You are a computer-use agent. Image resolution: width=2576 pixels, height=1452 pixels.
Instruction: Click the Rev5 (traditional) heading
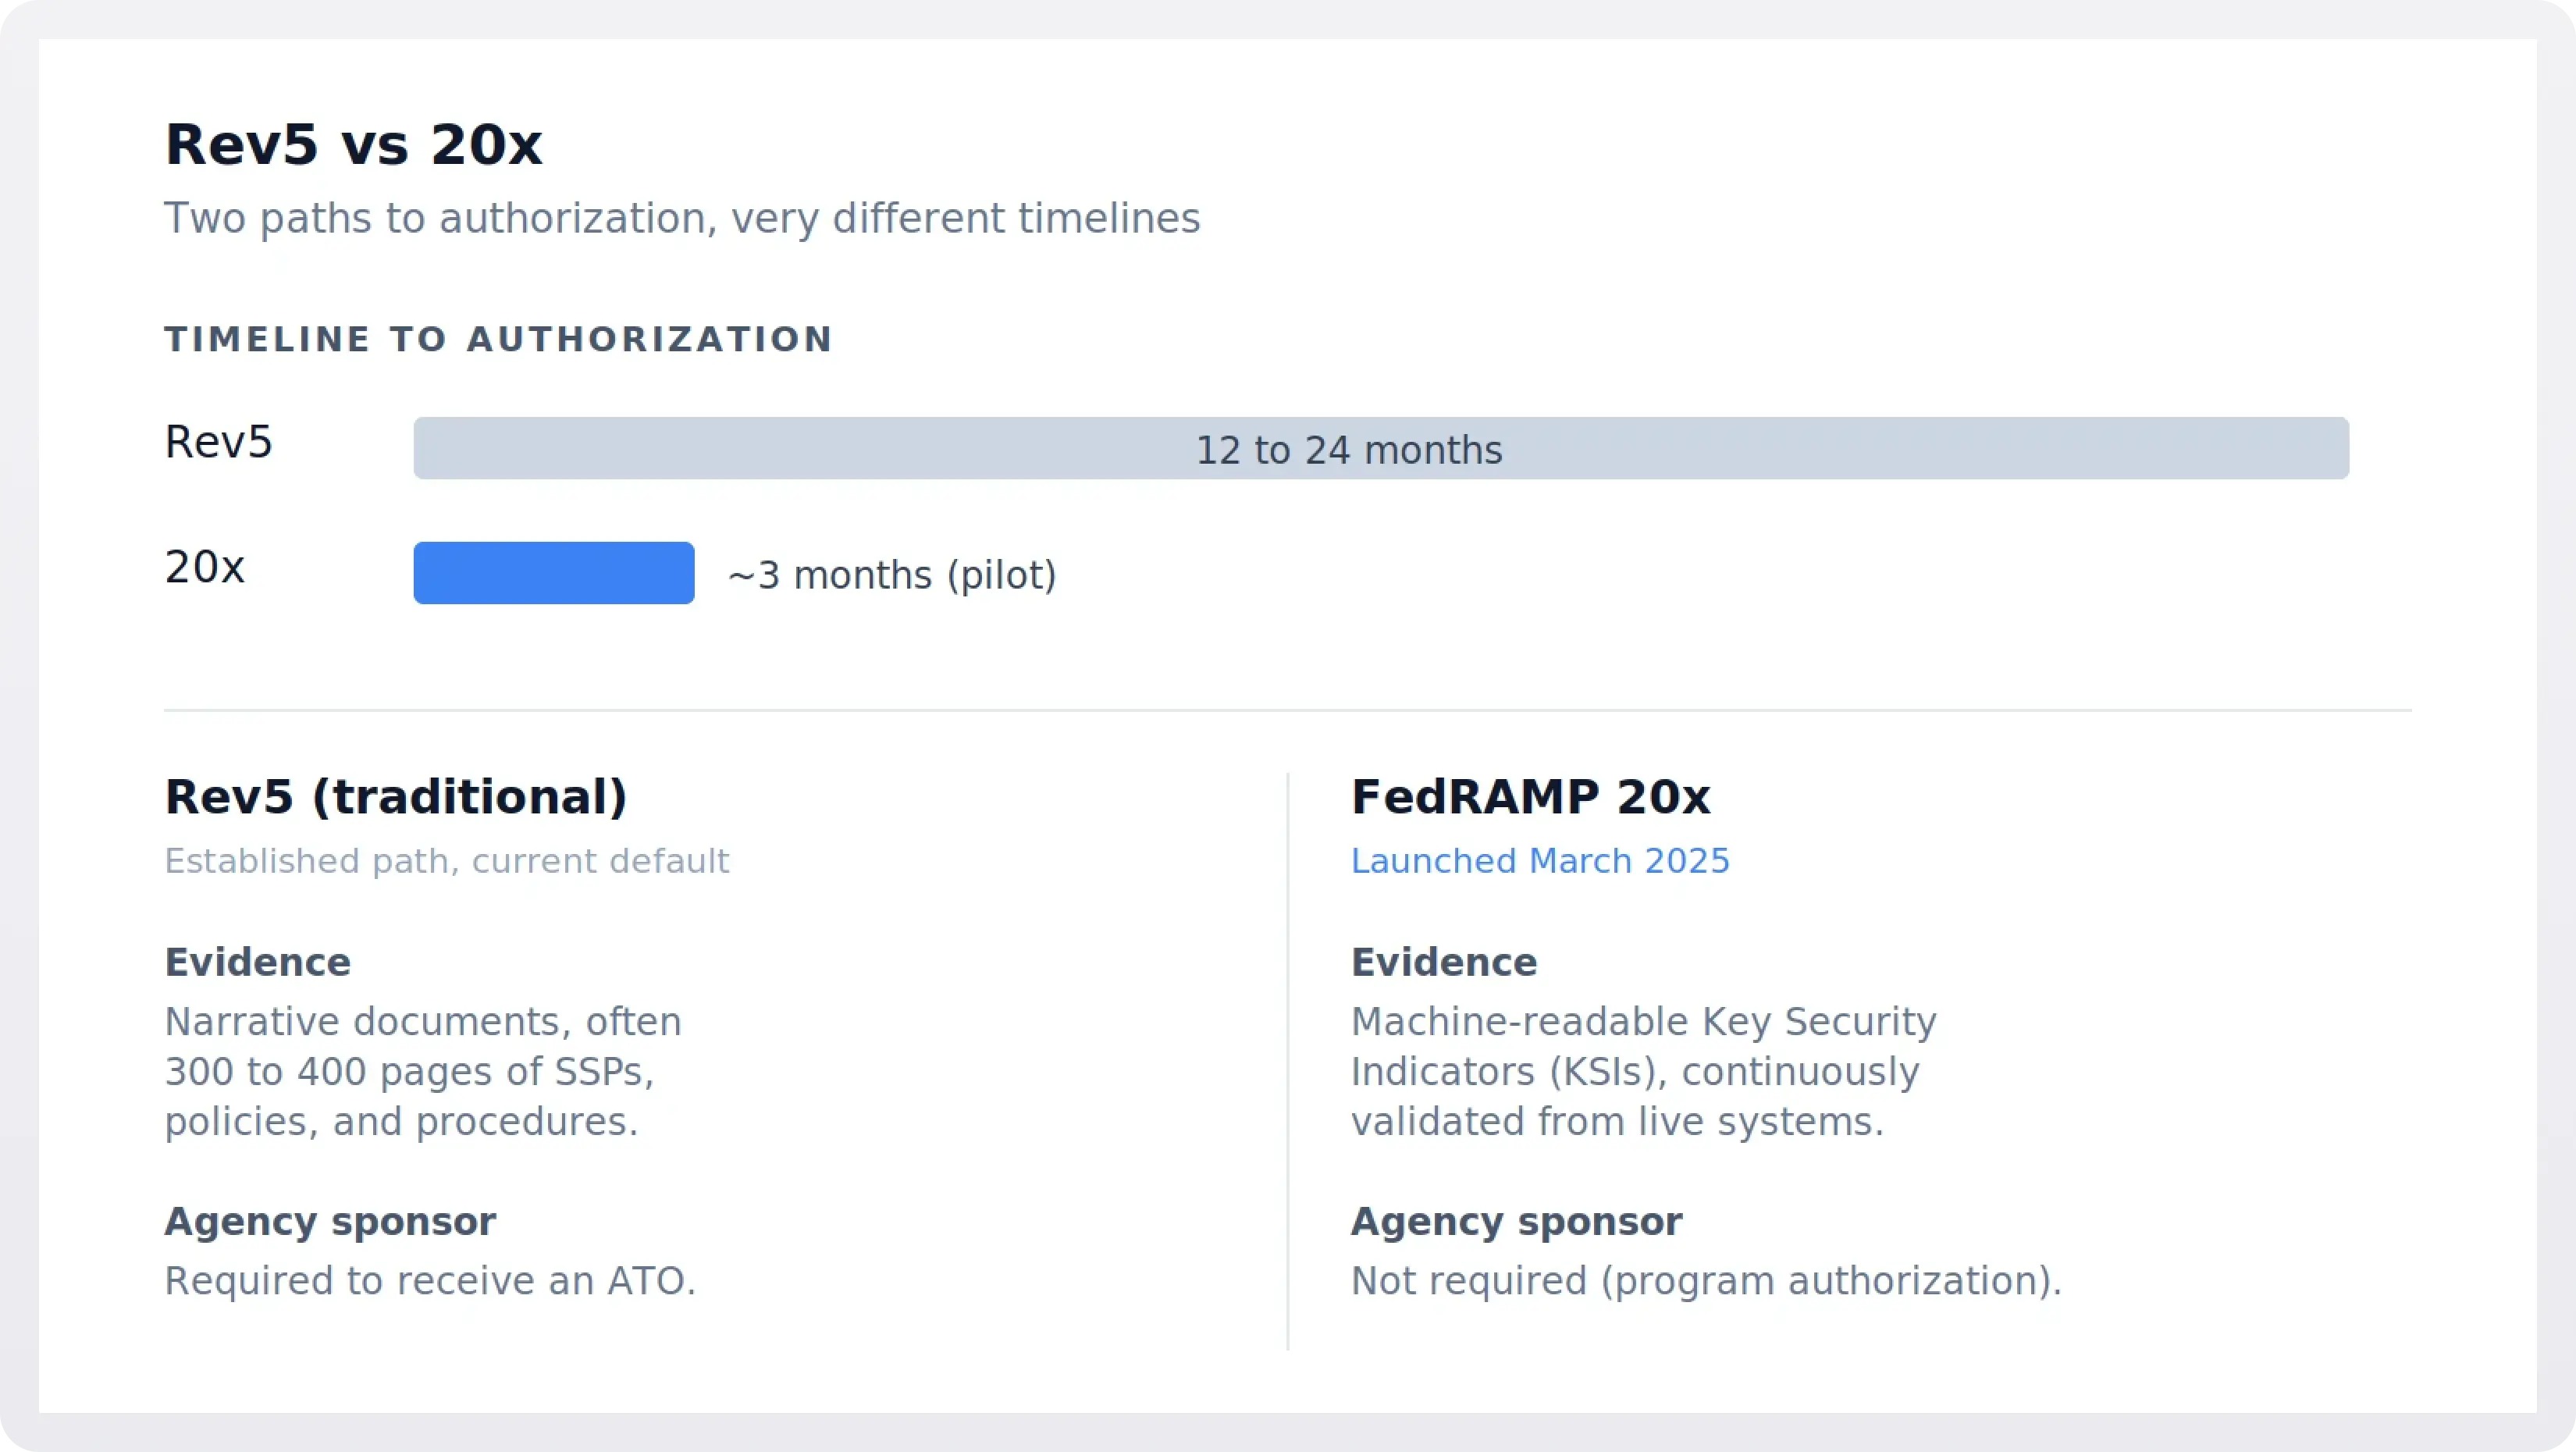point(396,797)
